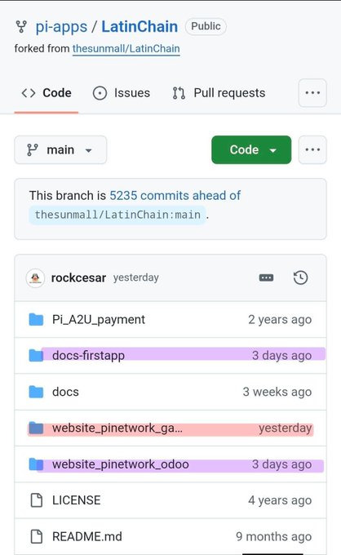Open the docs-firstapp folder
Viewport: 341px width, 555px height.
(x=88, y=355)
